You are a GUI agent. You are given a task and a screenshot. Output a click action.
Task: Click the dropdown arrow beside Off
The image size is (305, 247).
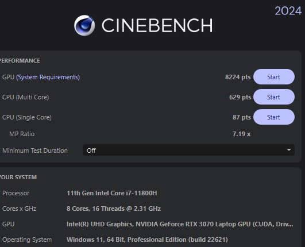[289, 150]
